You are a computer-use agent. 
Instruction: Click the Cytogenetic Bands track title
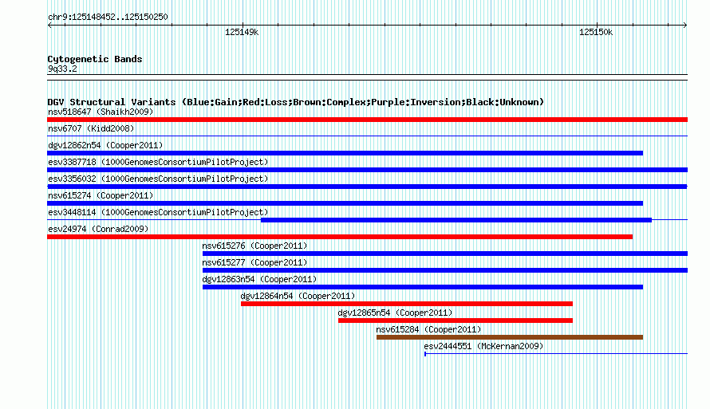tap(95, 59)
